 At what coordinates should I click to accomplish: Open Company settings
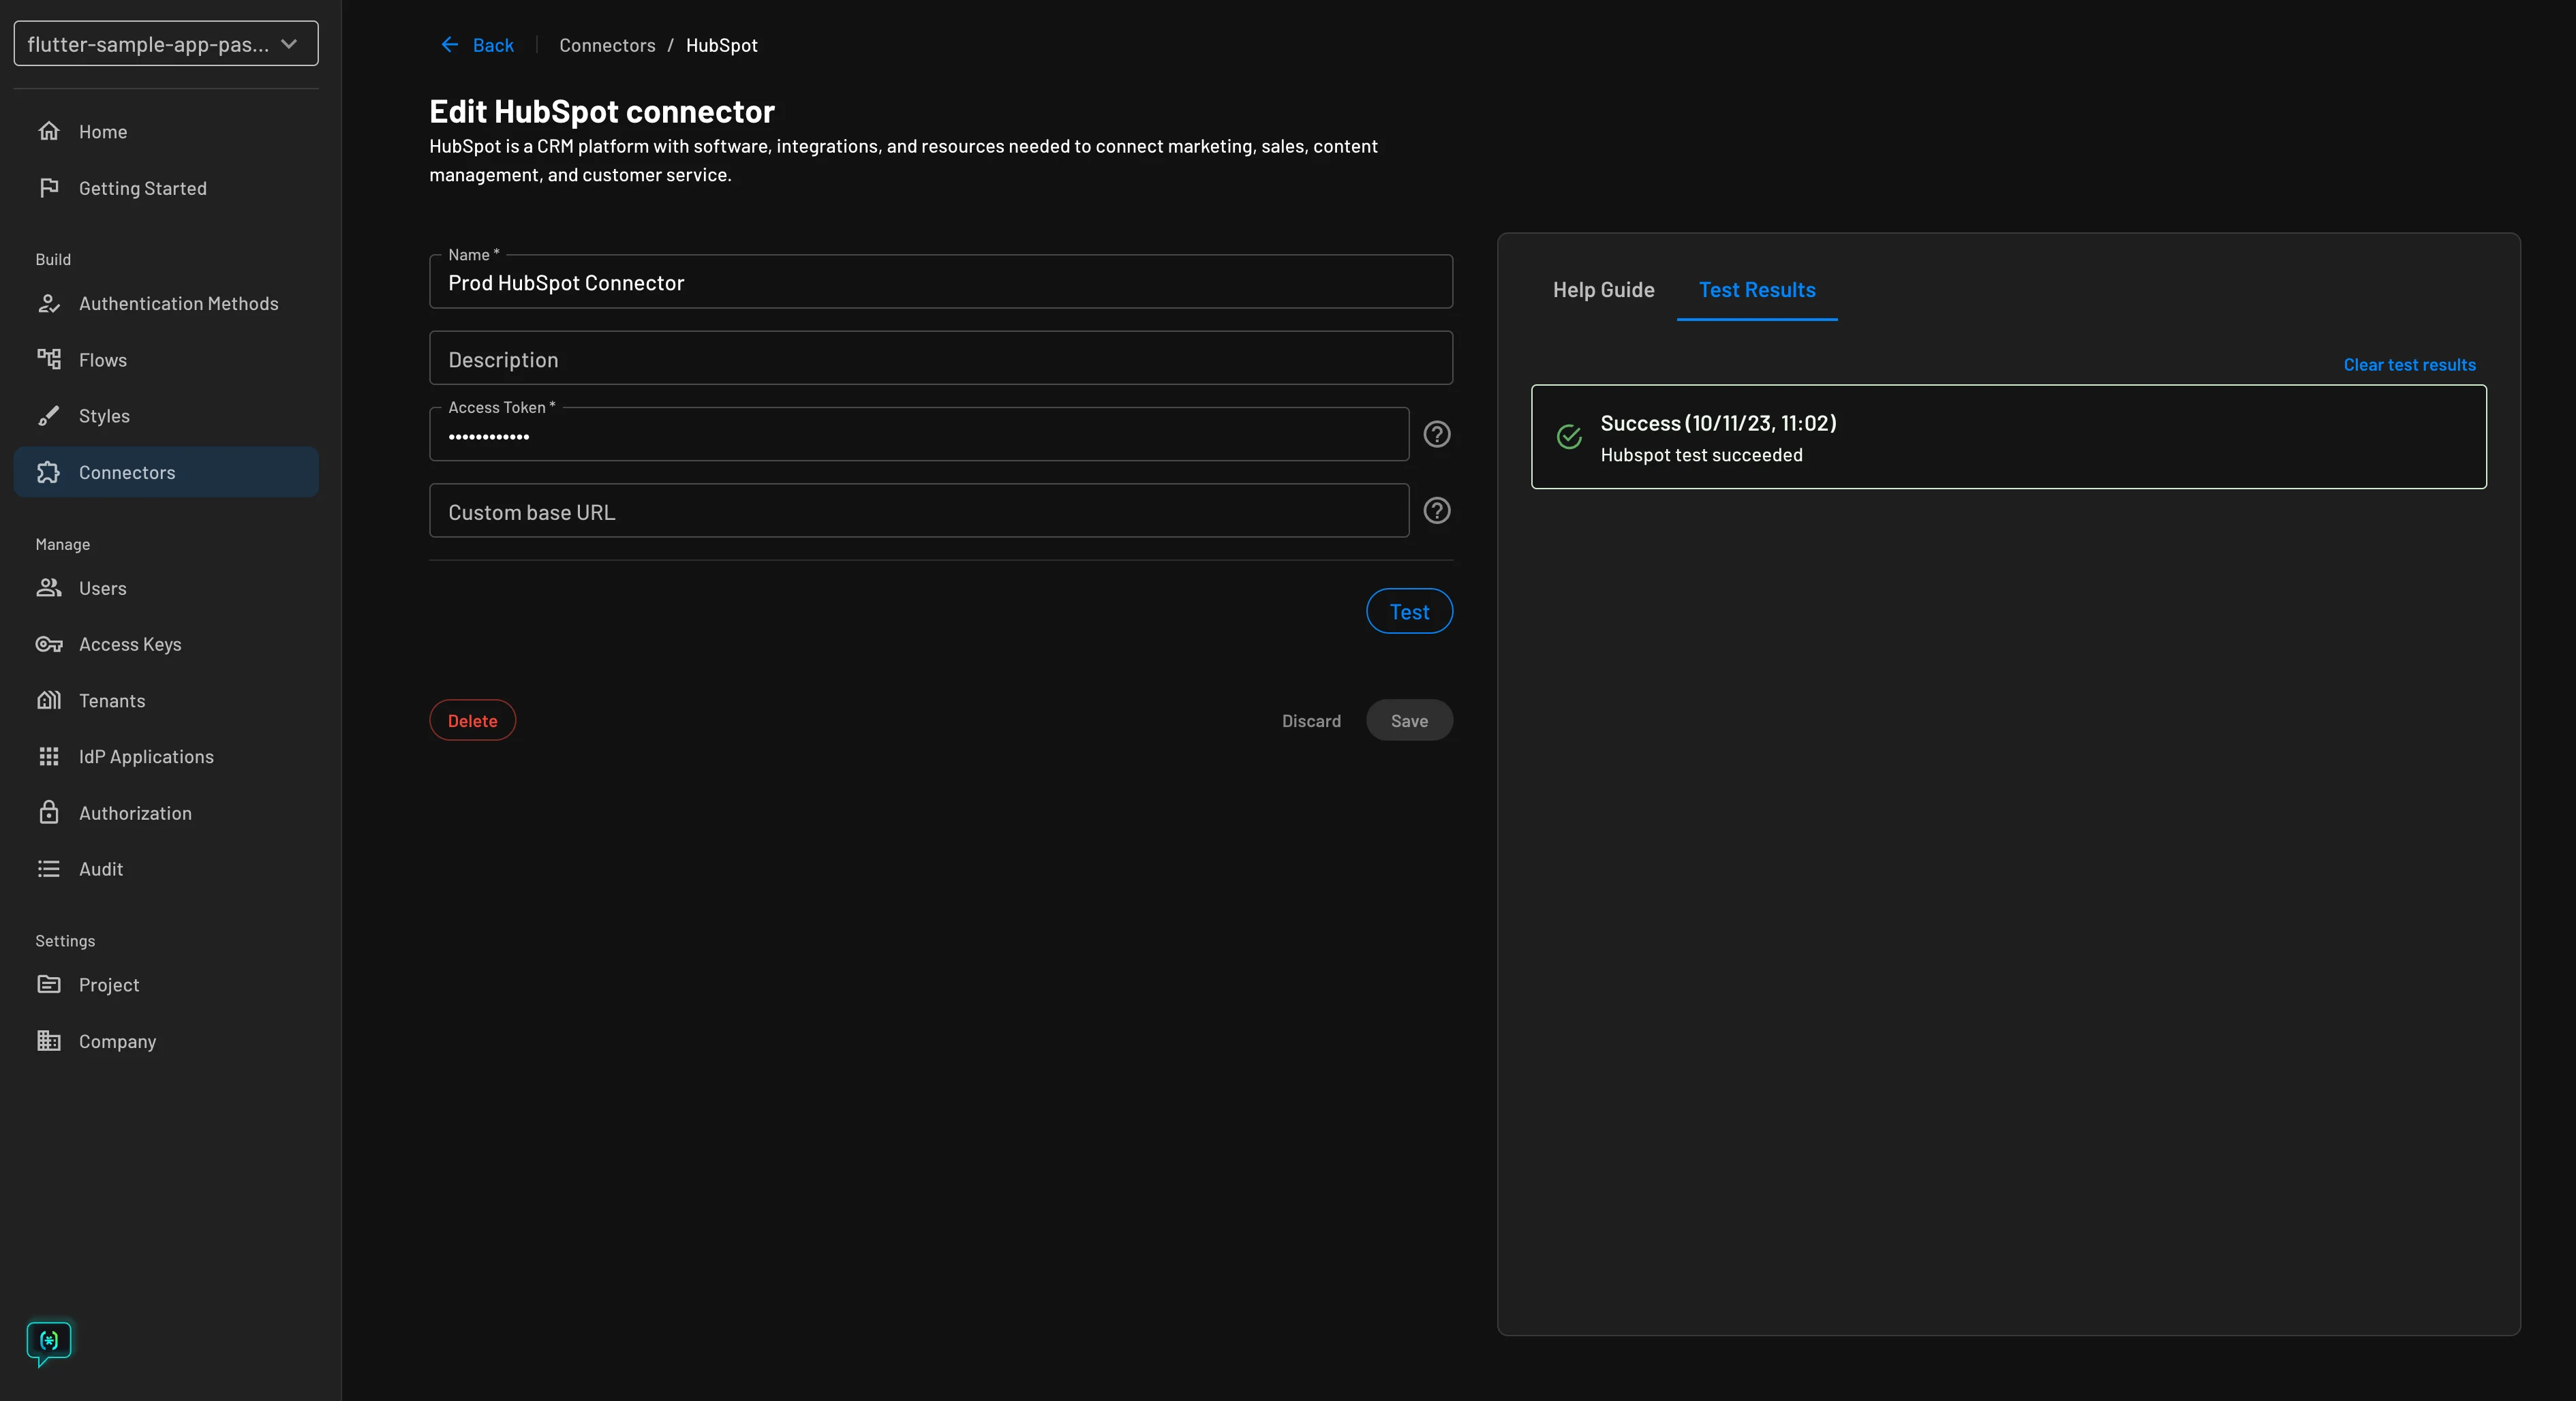(166, 1041)
